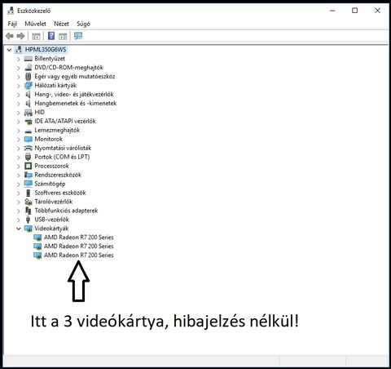This screenshot has height=369, width=391.
Task: Select the Többfunkciós adapterek tree label
Action: point(66,211)
